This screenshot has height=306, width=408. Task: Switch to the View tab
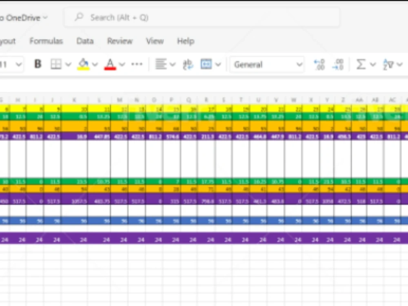(155, 41)
